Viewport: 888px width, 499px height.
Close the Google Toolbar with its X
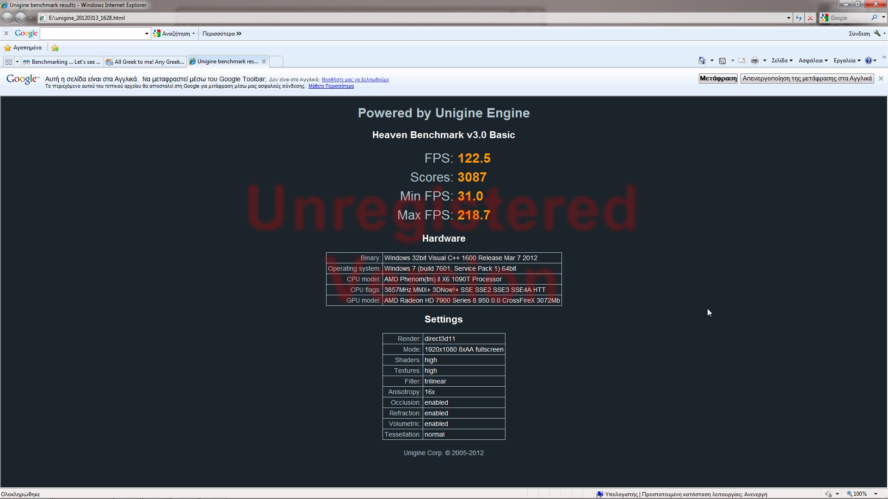click(6, 33)
